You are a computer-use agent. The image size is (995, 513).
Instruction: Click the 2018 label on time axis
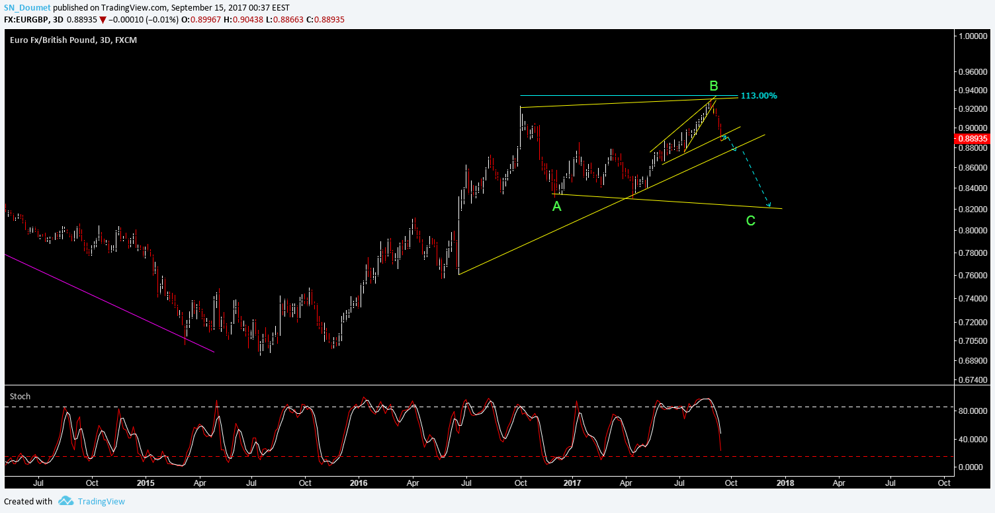tap(785, 483)
